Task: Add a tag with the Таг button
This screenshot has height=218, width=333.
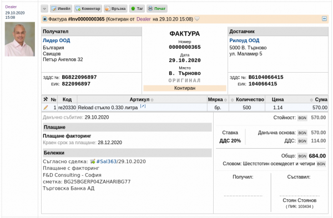Action: coord(137,9)
